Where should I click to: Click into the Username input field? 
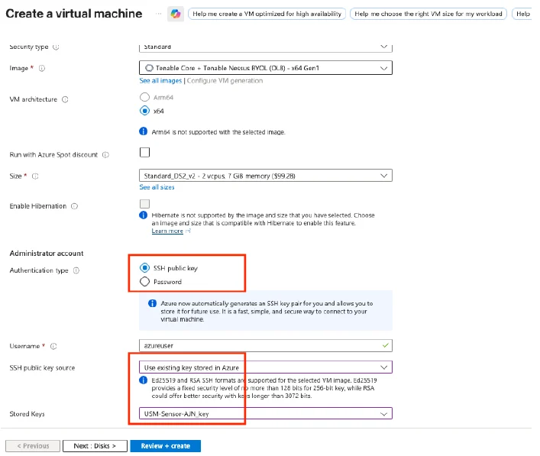[266, 346]
